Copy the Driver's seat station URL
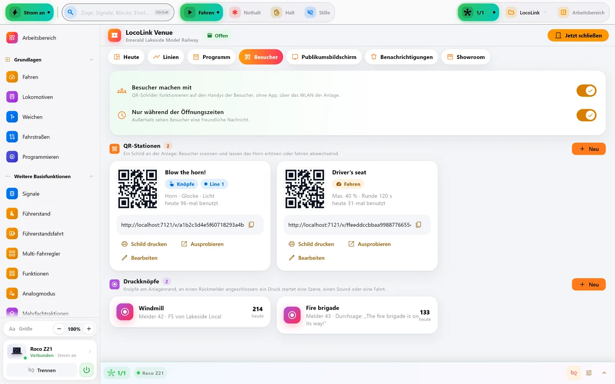The image size is (615, 384). coord(418,225)
